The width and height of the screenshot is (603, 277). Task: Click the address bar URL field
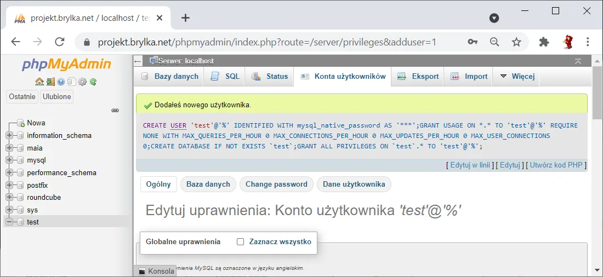[267, 42]
